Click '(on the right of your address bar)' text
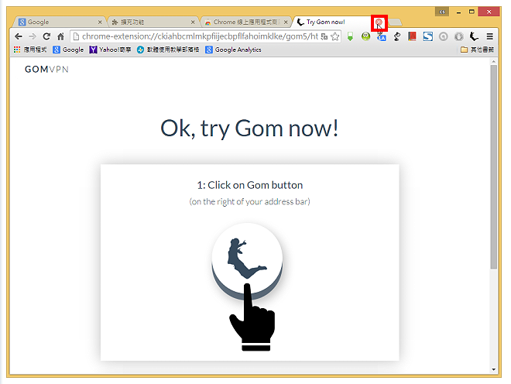This screenshot has height=384, width=511. 249,202
